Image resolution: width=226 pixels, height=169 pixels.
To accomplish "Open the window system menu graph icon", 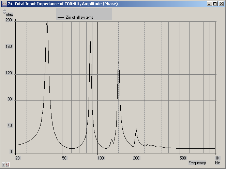I will point(4,4).
